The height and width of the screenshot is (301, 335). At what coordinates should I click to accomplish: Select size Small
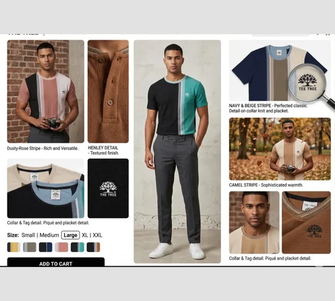coord(28,235)
